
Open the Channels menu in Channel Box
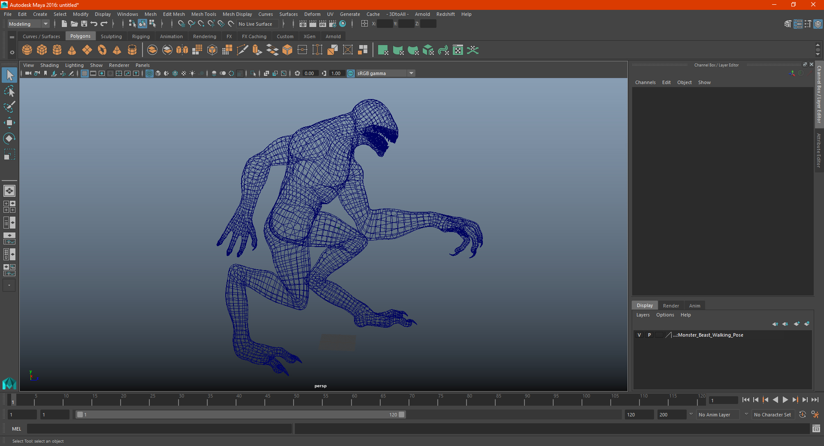pos(645,82)
